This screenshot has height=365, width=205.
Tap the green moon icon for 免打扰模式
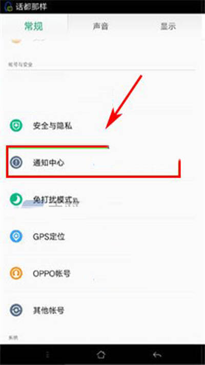click(16, 200)
